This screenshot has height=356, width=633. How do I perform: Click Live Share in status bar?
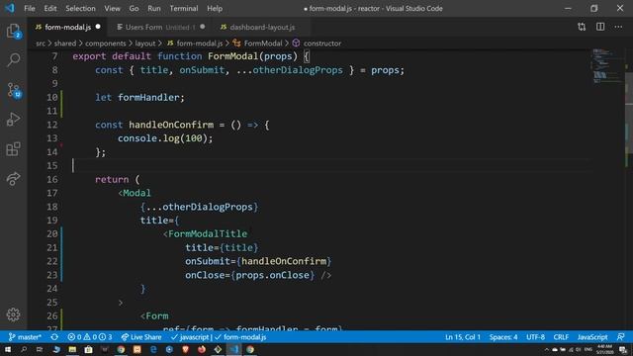click(140, 337)
